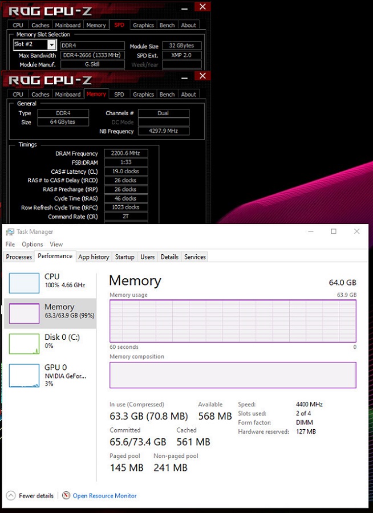Click the SPD Ext. XMP 2.0 field
The image size is (373, 513).
[x=181, y=55]
